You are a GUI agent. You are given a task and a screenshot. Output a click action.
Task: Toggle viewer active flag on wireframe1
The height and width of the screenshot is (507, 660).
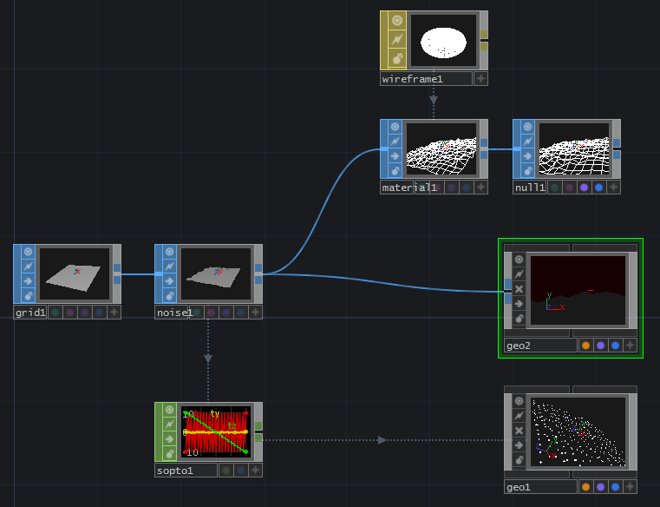(397, 20)
